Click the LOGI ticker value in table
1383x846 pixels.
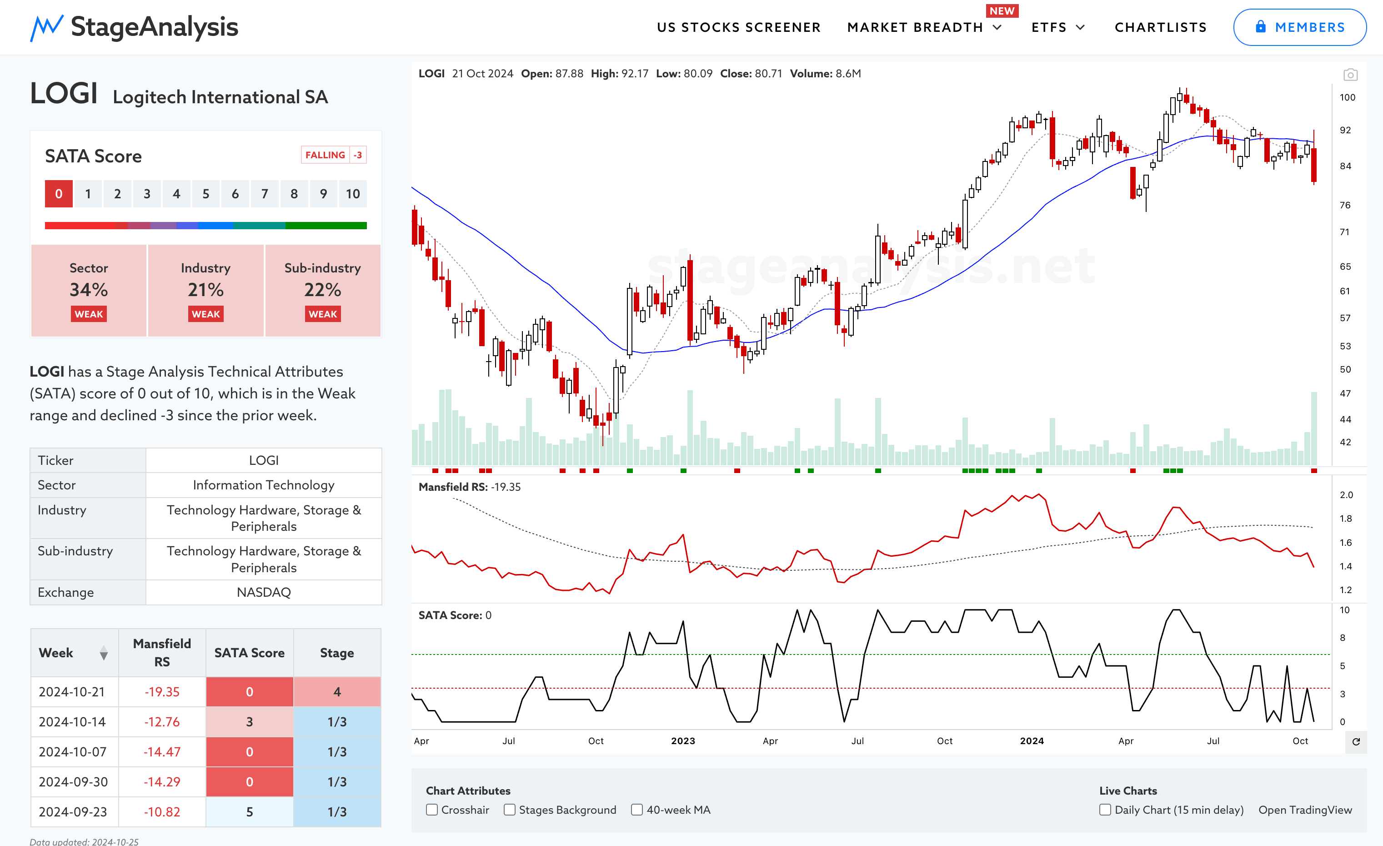(264, 460)
